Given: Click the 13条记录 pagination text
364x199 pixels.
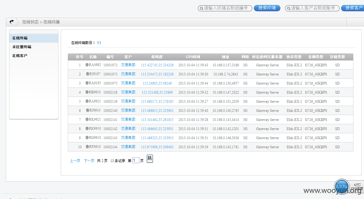Looking at the screenshot, I should (x=118, y=161).
